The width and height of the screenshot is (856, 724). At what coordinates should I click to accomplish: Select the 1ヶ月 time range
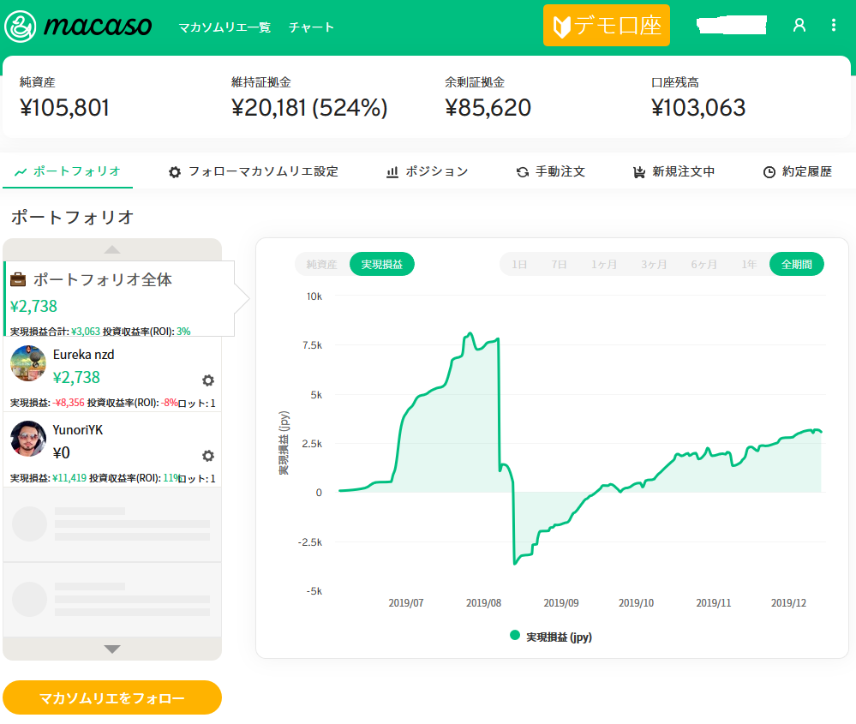click(604, 265)
